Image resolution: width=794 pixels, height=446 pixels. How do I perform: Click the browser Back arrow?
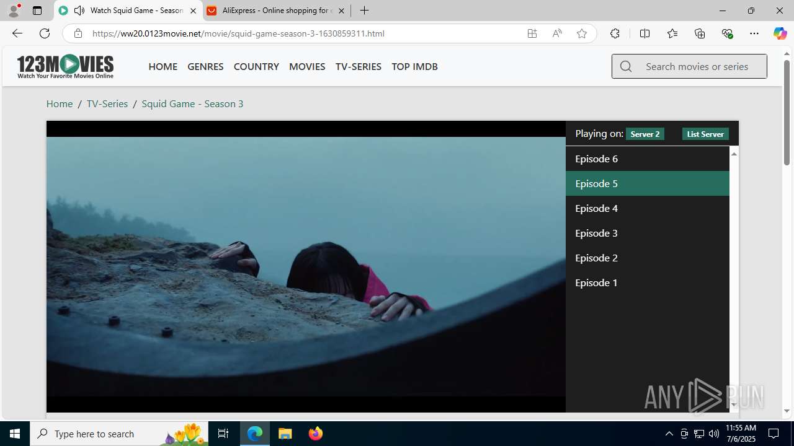(x=17, y=33)
